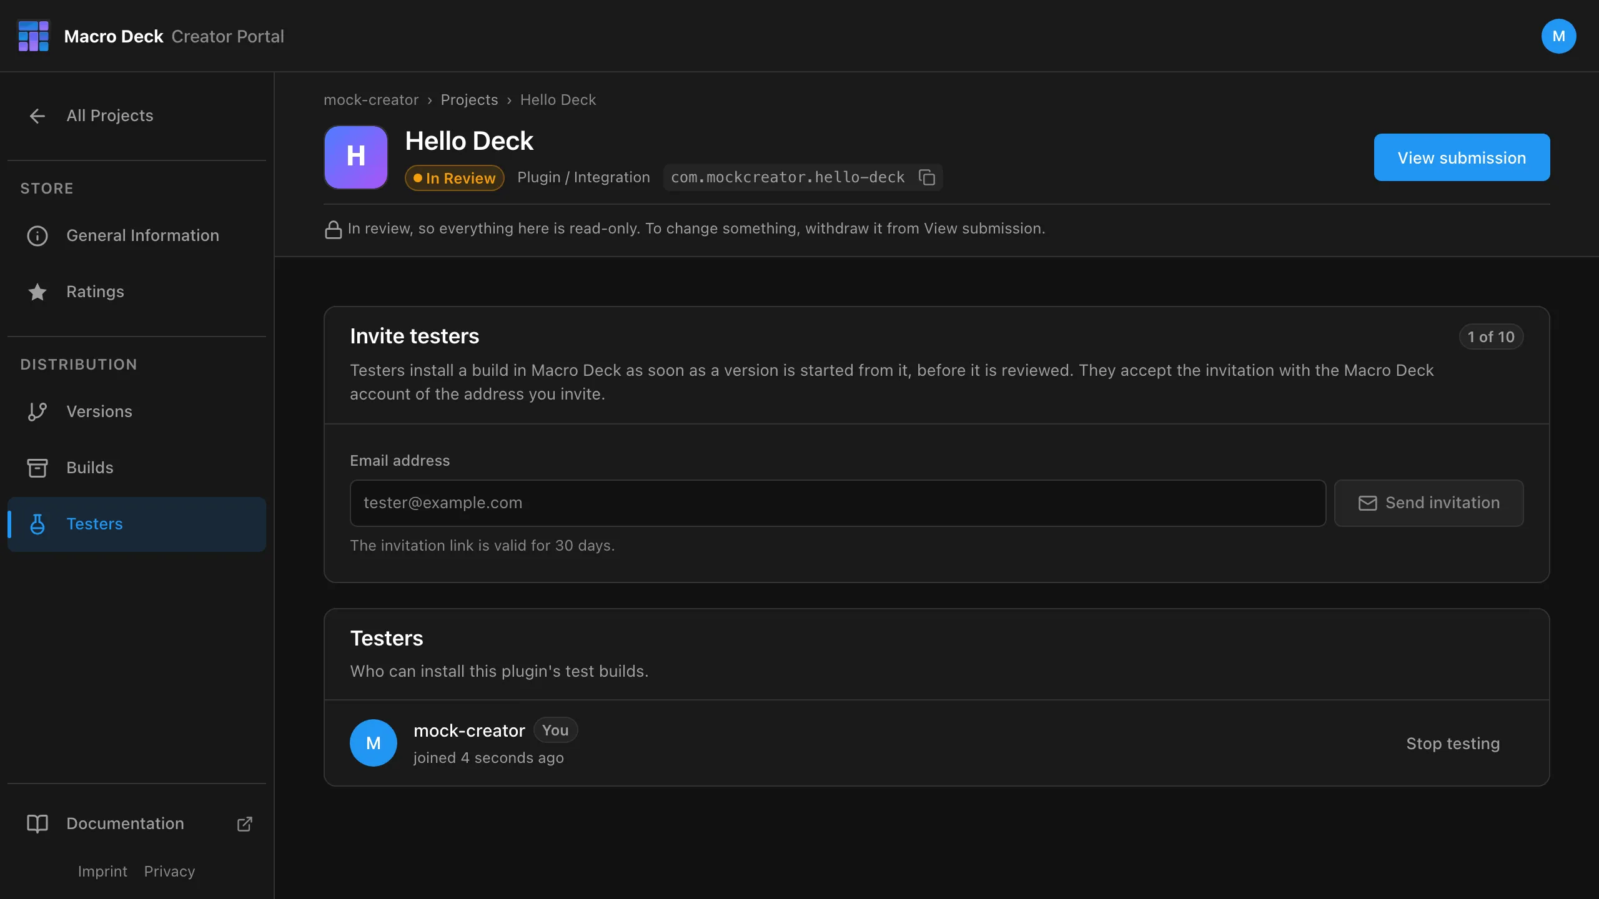The height and width of the screenshot is (899, 1599).
Task: Click the lock icon in read-only notice
Action: pos(334,229)
